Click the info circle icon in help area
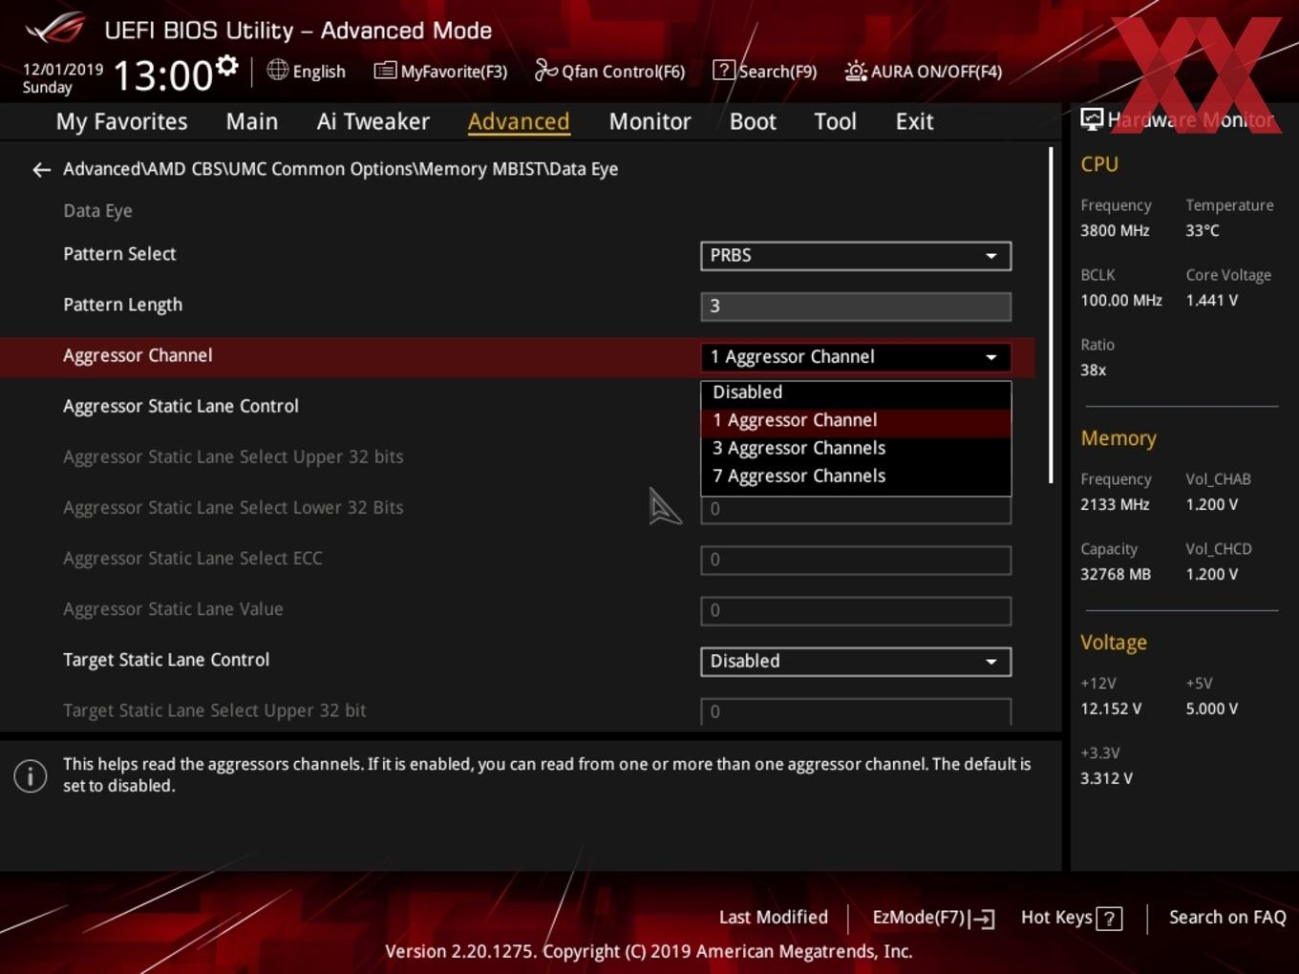This screenshot has width=1299, height=974. 31,776
